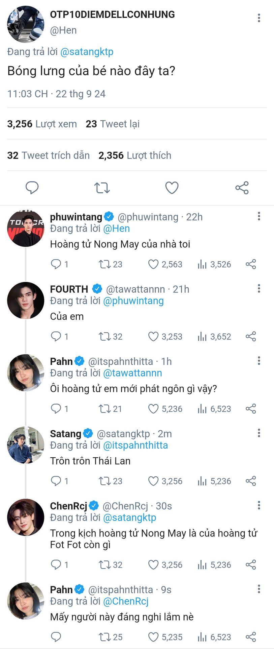Reply to Pahn's last tweet via the comment icon
The image size is (274, 649).
click(56, 637)
